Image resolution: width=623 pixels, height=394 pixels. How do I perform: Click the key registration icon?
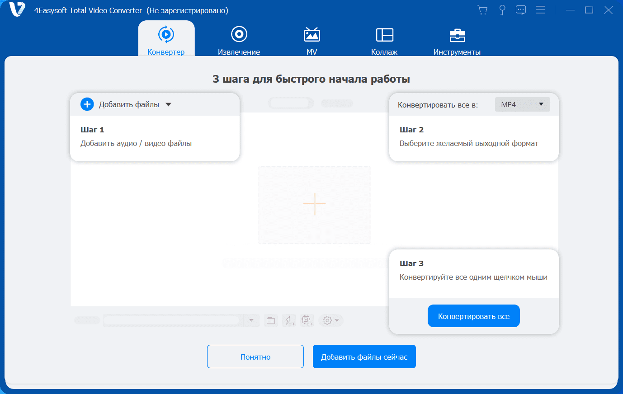pos(502,10)
